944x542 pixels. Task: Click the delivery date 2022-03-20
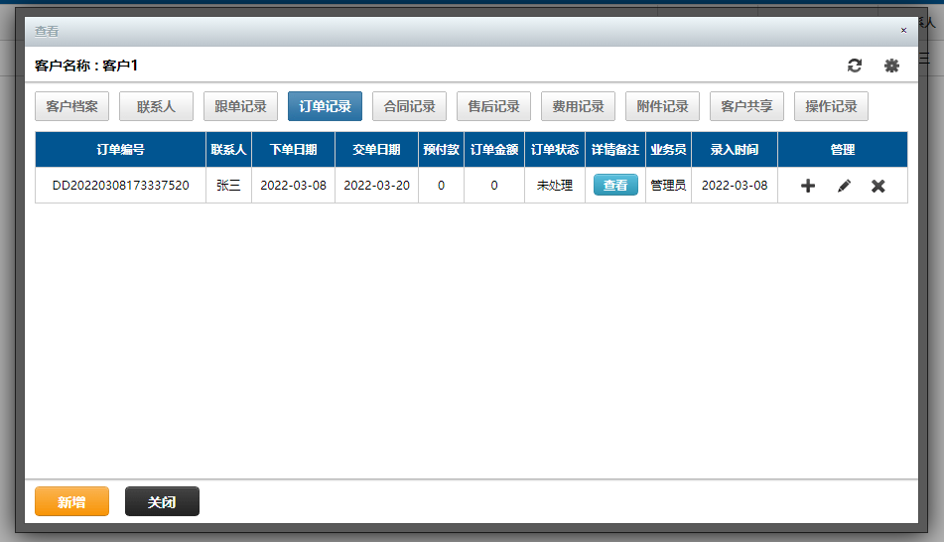click(x=377, y=186)
